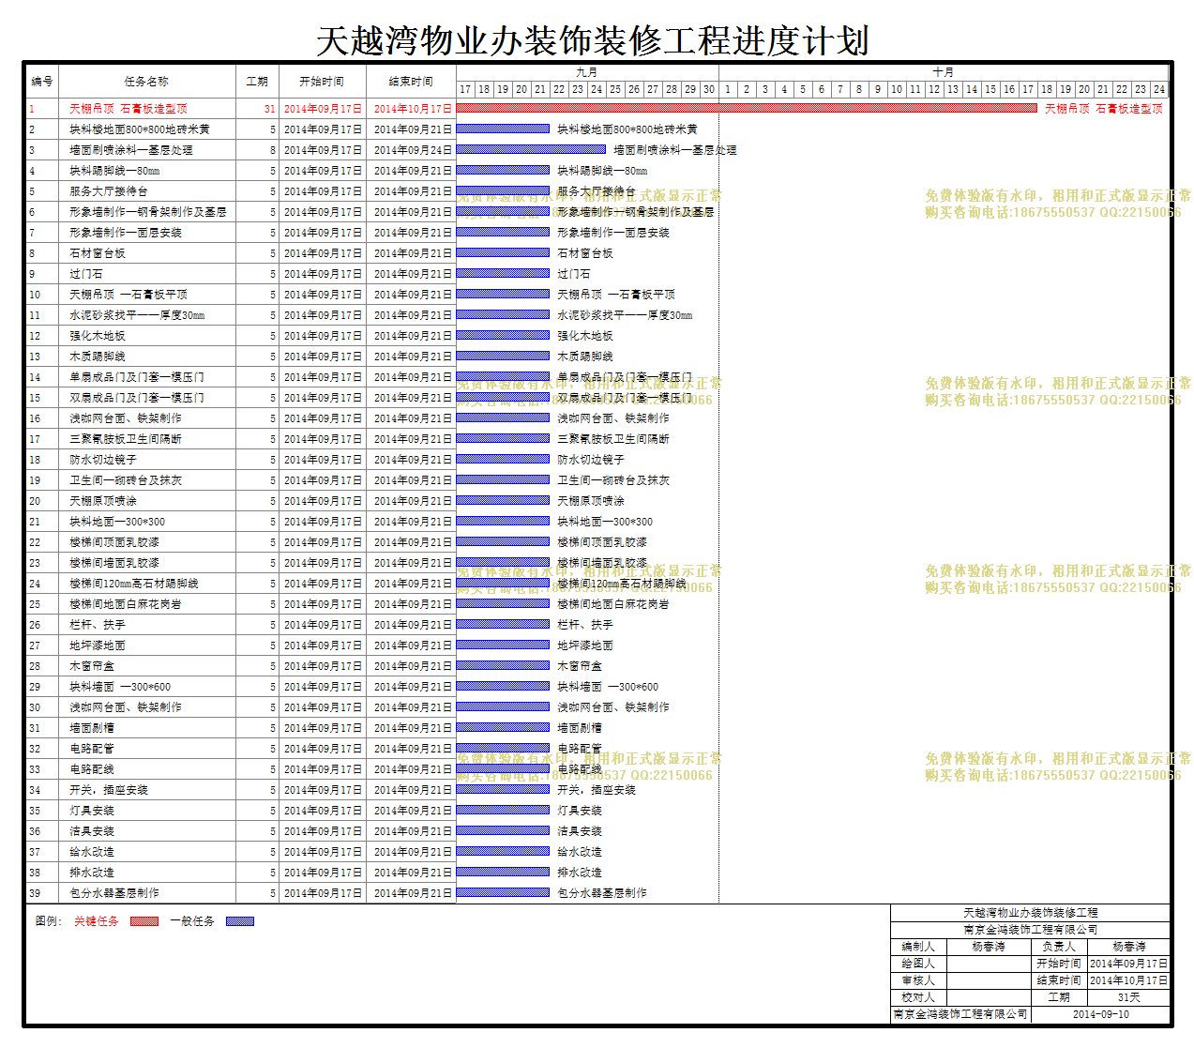The image size is (1194, 1048).
Task: Click the '31天' duration value in title block
Action: (x=1129, y=997)
